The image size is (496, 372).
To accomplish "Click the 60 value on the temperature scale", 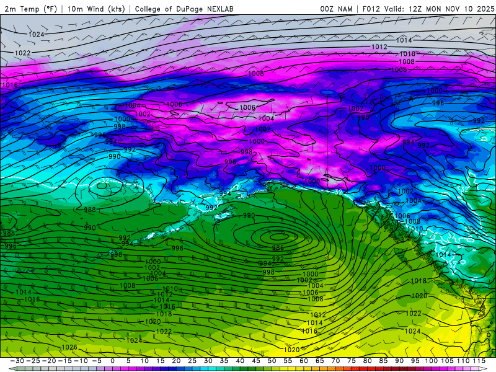I will tap(303, 361).
